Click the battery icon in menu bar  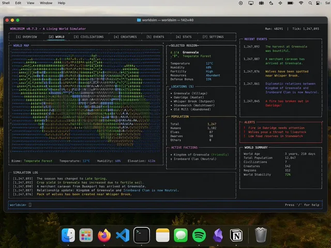coord(291,3)
